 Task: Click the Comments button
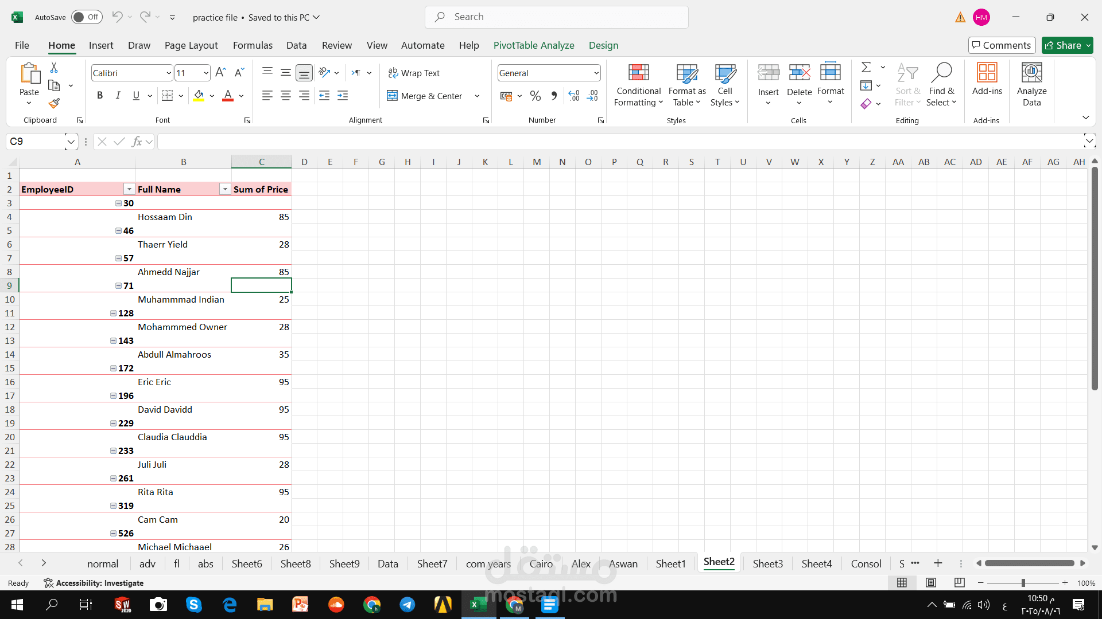(x=1001, y=45)
